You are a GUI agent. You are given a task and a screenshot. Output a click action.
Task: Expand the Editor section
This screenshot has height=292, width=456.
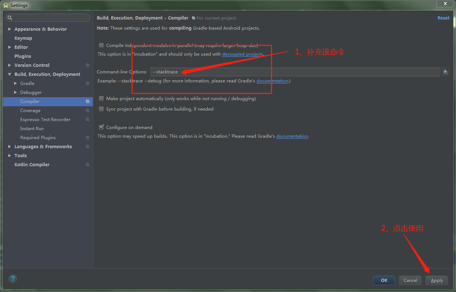(10, 47)
